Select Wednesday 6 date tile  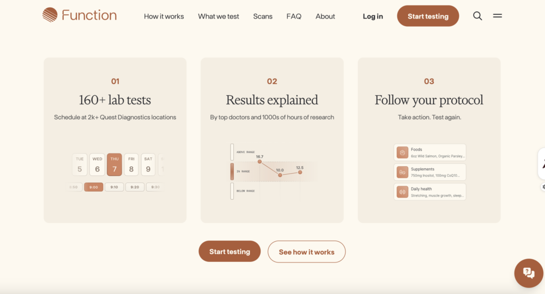coord(97,164)
